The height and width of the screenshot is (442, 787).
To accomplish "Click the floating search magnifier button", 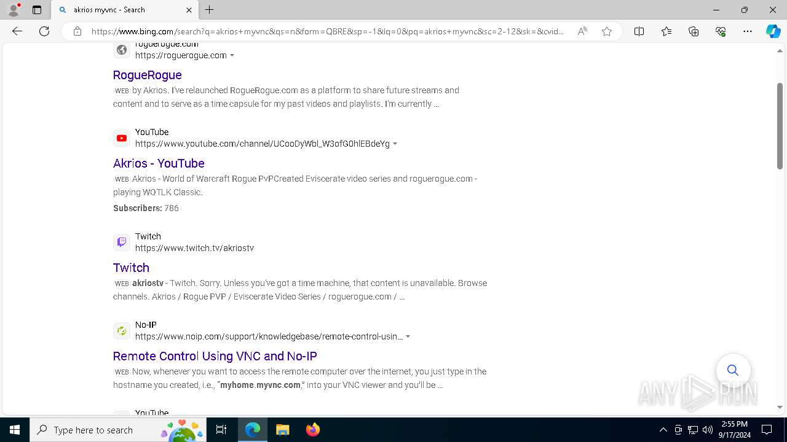I will [x=733, y=370].
